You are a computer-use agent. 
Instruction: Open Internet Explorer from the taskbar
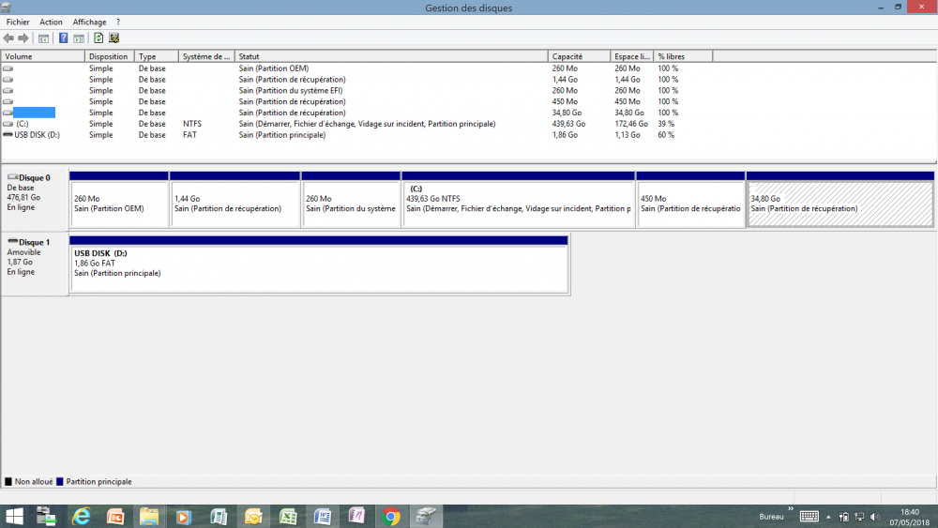coord(81,517)
